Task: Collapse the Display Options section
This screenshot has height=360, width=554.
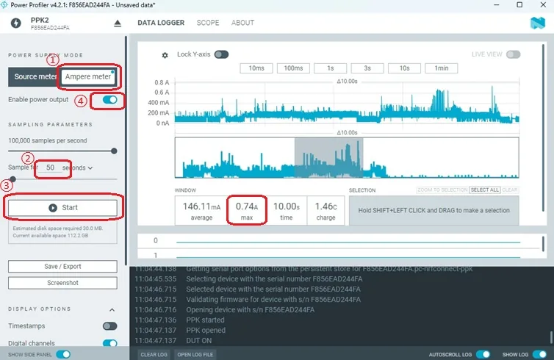Action: [x=112, y=309]
